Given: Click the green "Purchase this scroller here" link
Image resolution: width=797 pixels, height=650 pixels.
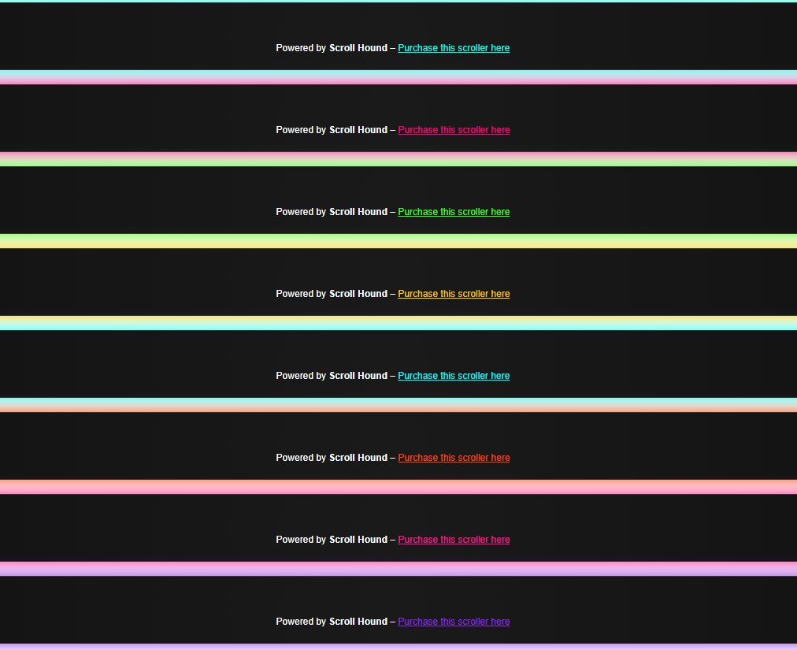Looking at the screenshot, I should click(x=454, y=212).
